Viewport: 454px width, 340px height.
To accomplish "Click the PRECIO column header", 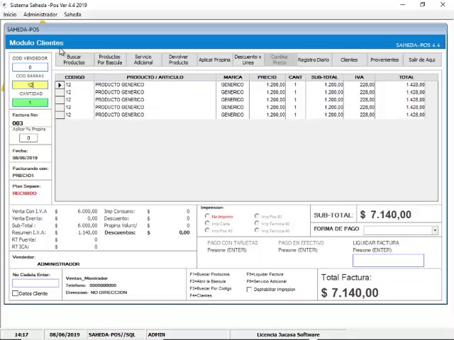I will coord(267,77).
